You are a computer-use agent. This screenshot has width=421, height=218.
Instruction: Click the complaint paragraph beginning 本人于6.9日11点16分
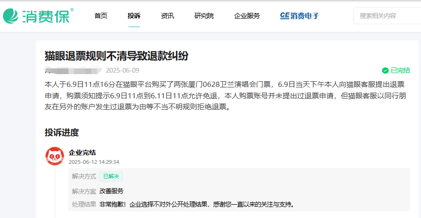(x=225, y=96)
